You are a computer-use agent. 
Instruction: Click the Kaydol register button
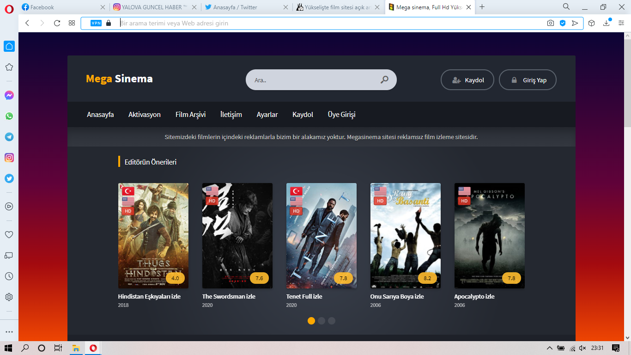coord(467,80)
